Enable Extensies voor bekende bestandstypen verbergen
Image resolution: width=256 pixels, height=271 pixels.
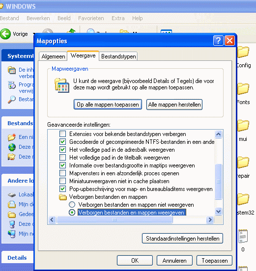(x=62, y=134)
